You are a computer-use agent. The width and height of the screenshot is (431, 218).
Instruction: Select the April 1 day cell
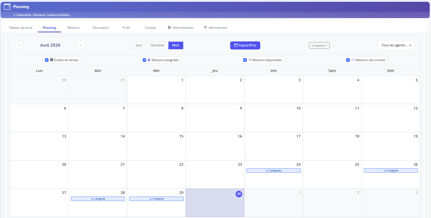[x=156, y=90]
